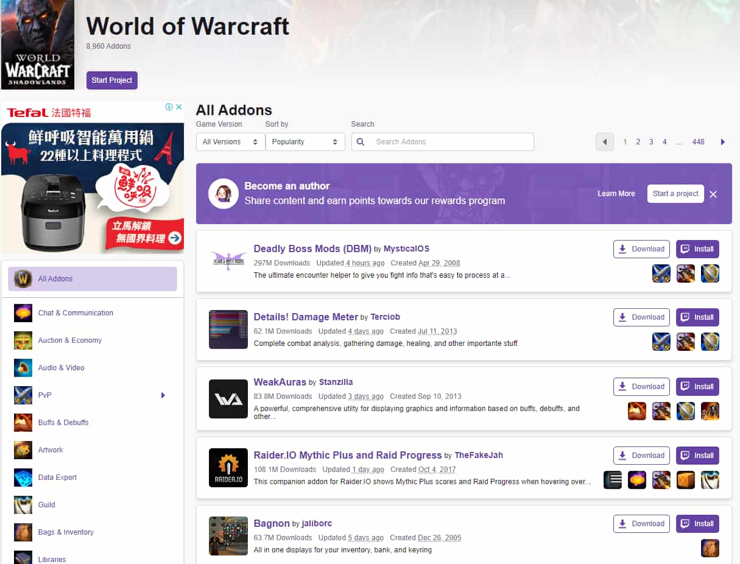
Task: Install WeakAuras via the Install button
Action: coord(697,387)
